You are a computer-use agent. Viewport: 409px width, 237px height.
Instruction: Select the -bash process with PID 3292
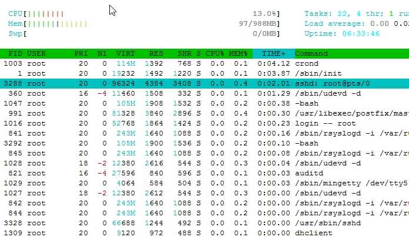coord(204,143)
